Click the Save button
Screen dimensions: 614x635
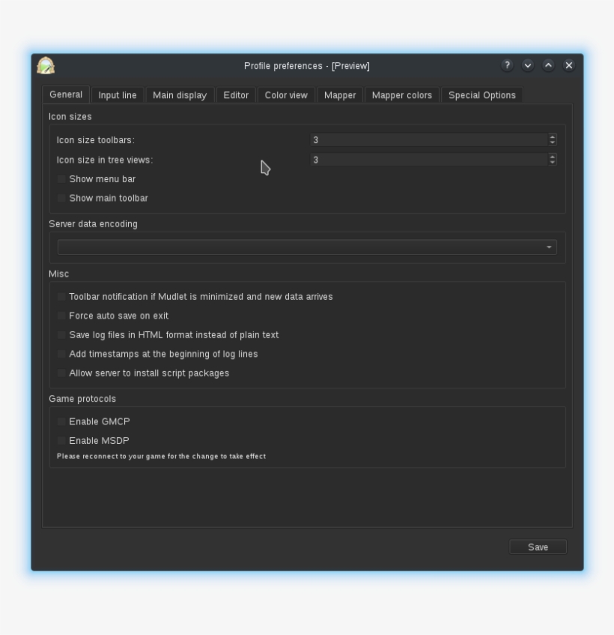click(x=538, y=547)
